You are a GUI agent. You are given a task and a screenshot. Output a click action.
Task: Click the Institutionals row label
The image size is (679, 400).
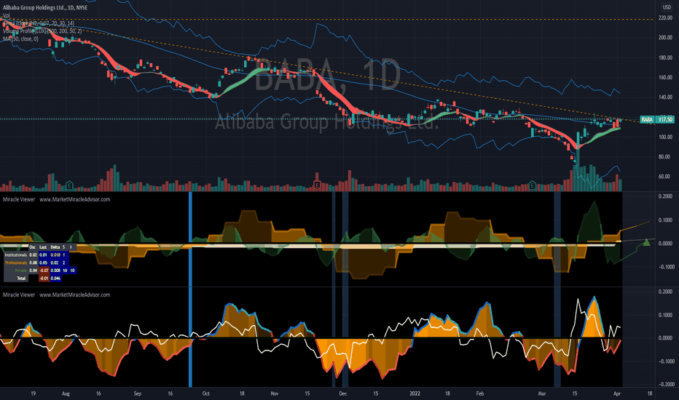point(15,255)
